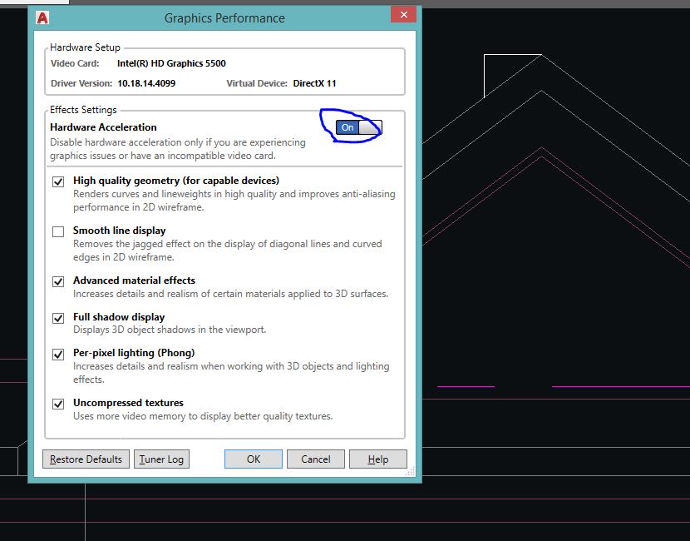Image resolution: width=690 pixels, height=541 pixels.
Task: Click the Hardware Acceleration label
Action: [x=102, y=127]
